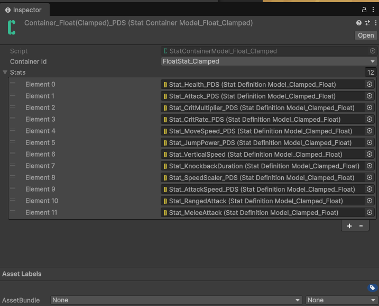Select the Element 4 label
379x306 pixels.
[40, 131]
